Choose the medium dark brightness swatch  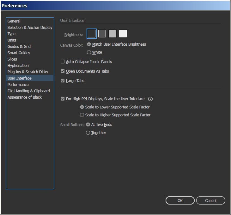click(x=102, y=34)
